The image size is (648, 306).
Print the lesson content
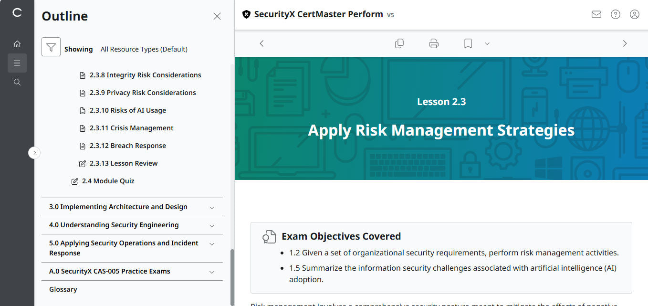[433, 43]
